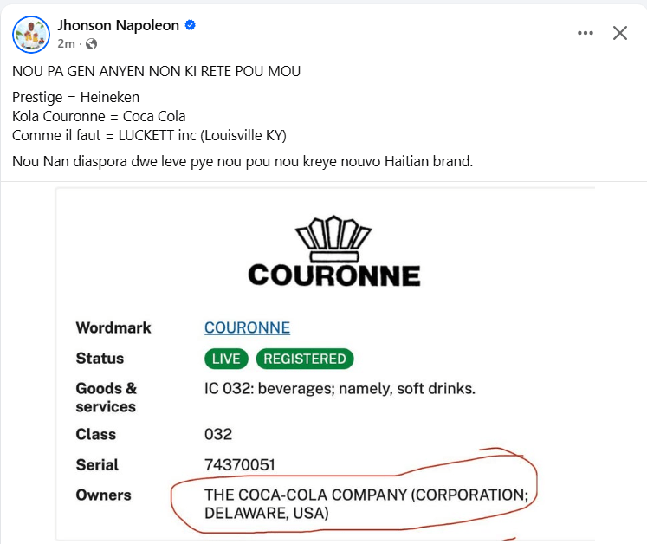Open the blue COURONNE wordmark link

247,327
